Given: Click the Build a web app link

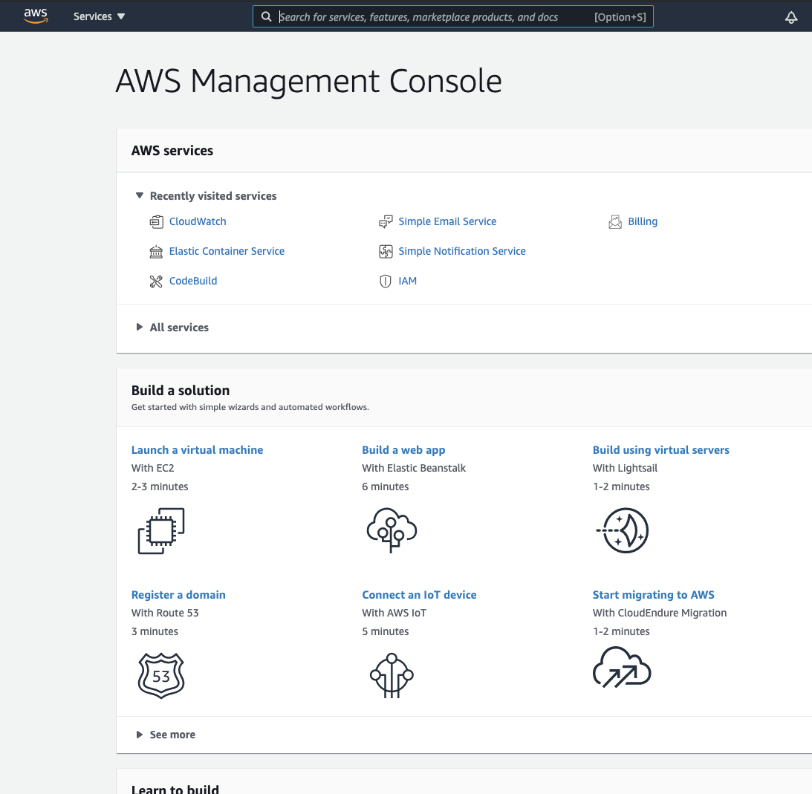Looking at the screenshot, I should click(x=403, y=449).
